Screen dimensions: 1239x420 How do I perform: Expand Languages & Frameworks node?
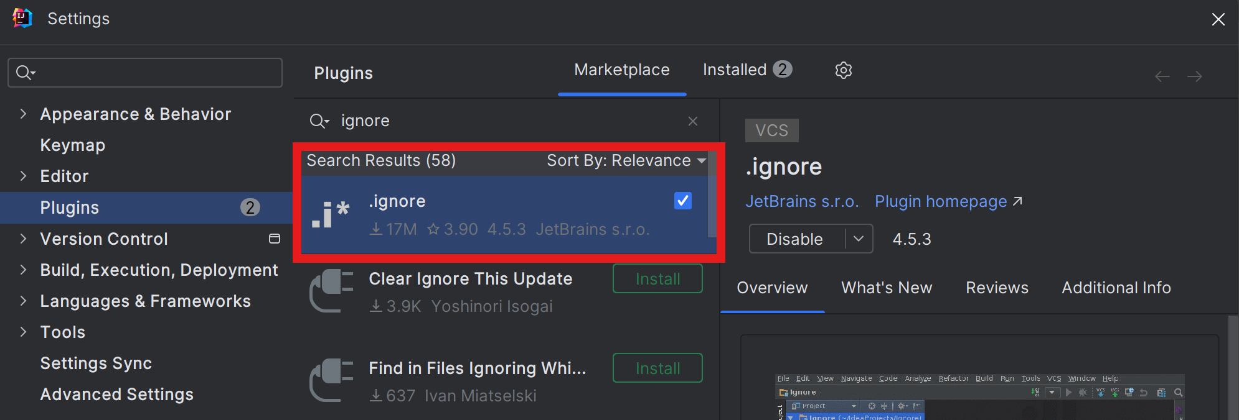[x=23, y=301]
